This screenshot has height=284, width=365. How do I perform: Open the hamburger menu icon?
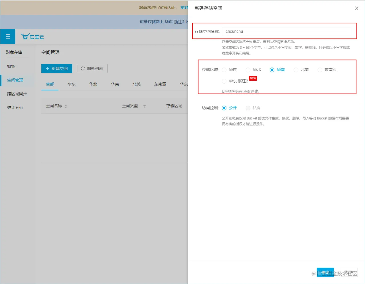click(8, 36)
